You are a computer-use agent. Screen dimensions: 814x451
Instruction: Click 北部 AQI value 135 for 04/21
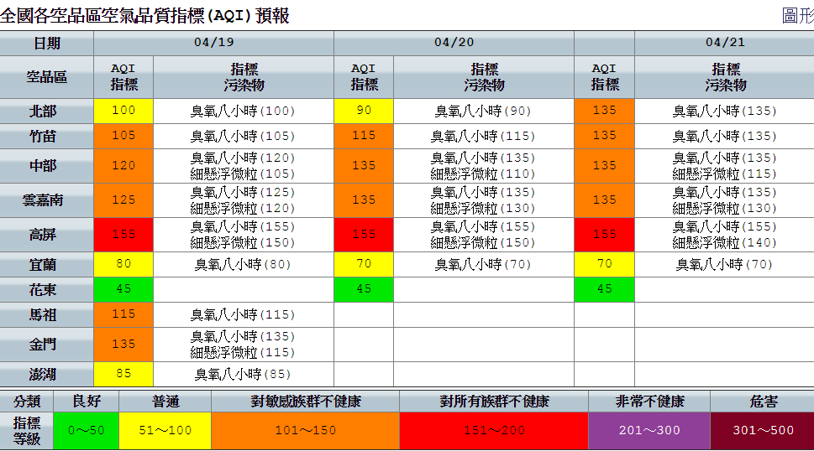[604, 111]
